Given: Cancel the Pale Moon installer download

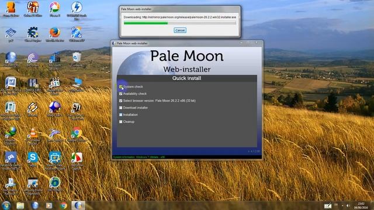Looking at the screenshot, I should pos(180,30).
